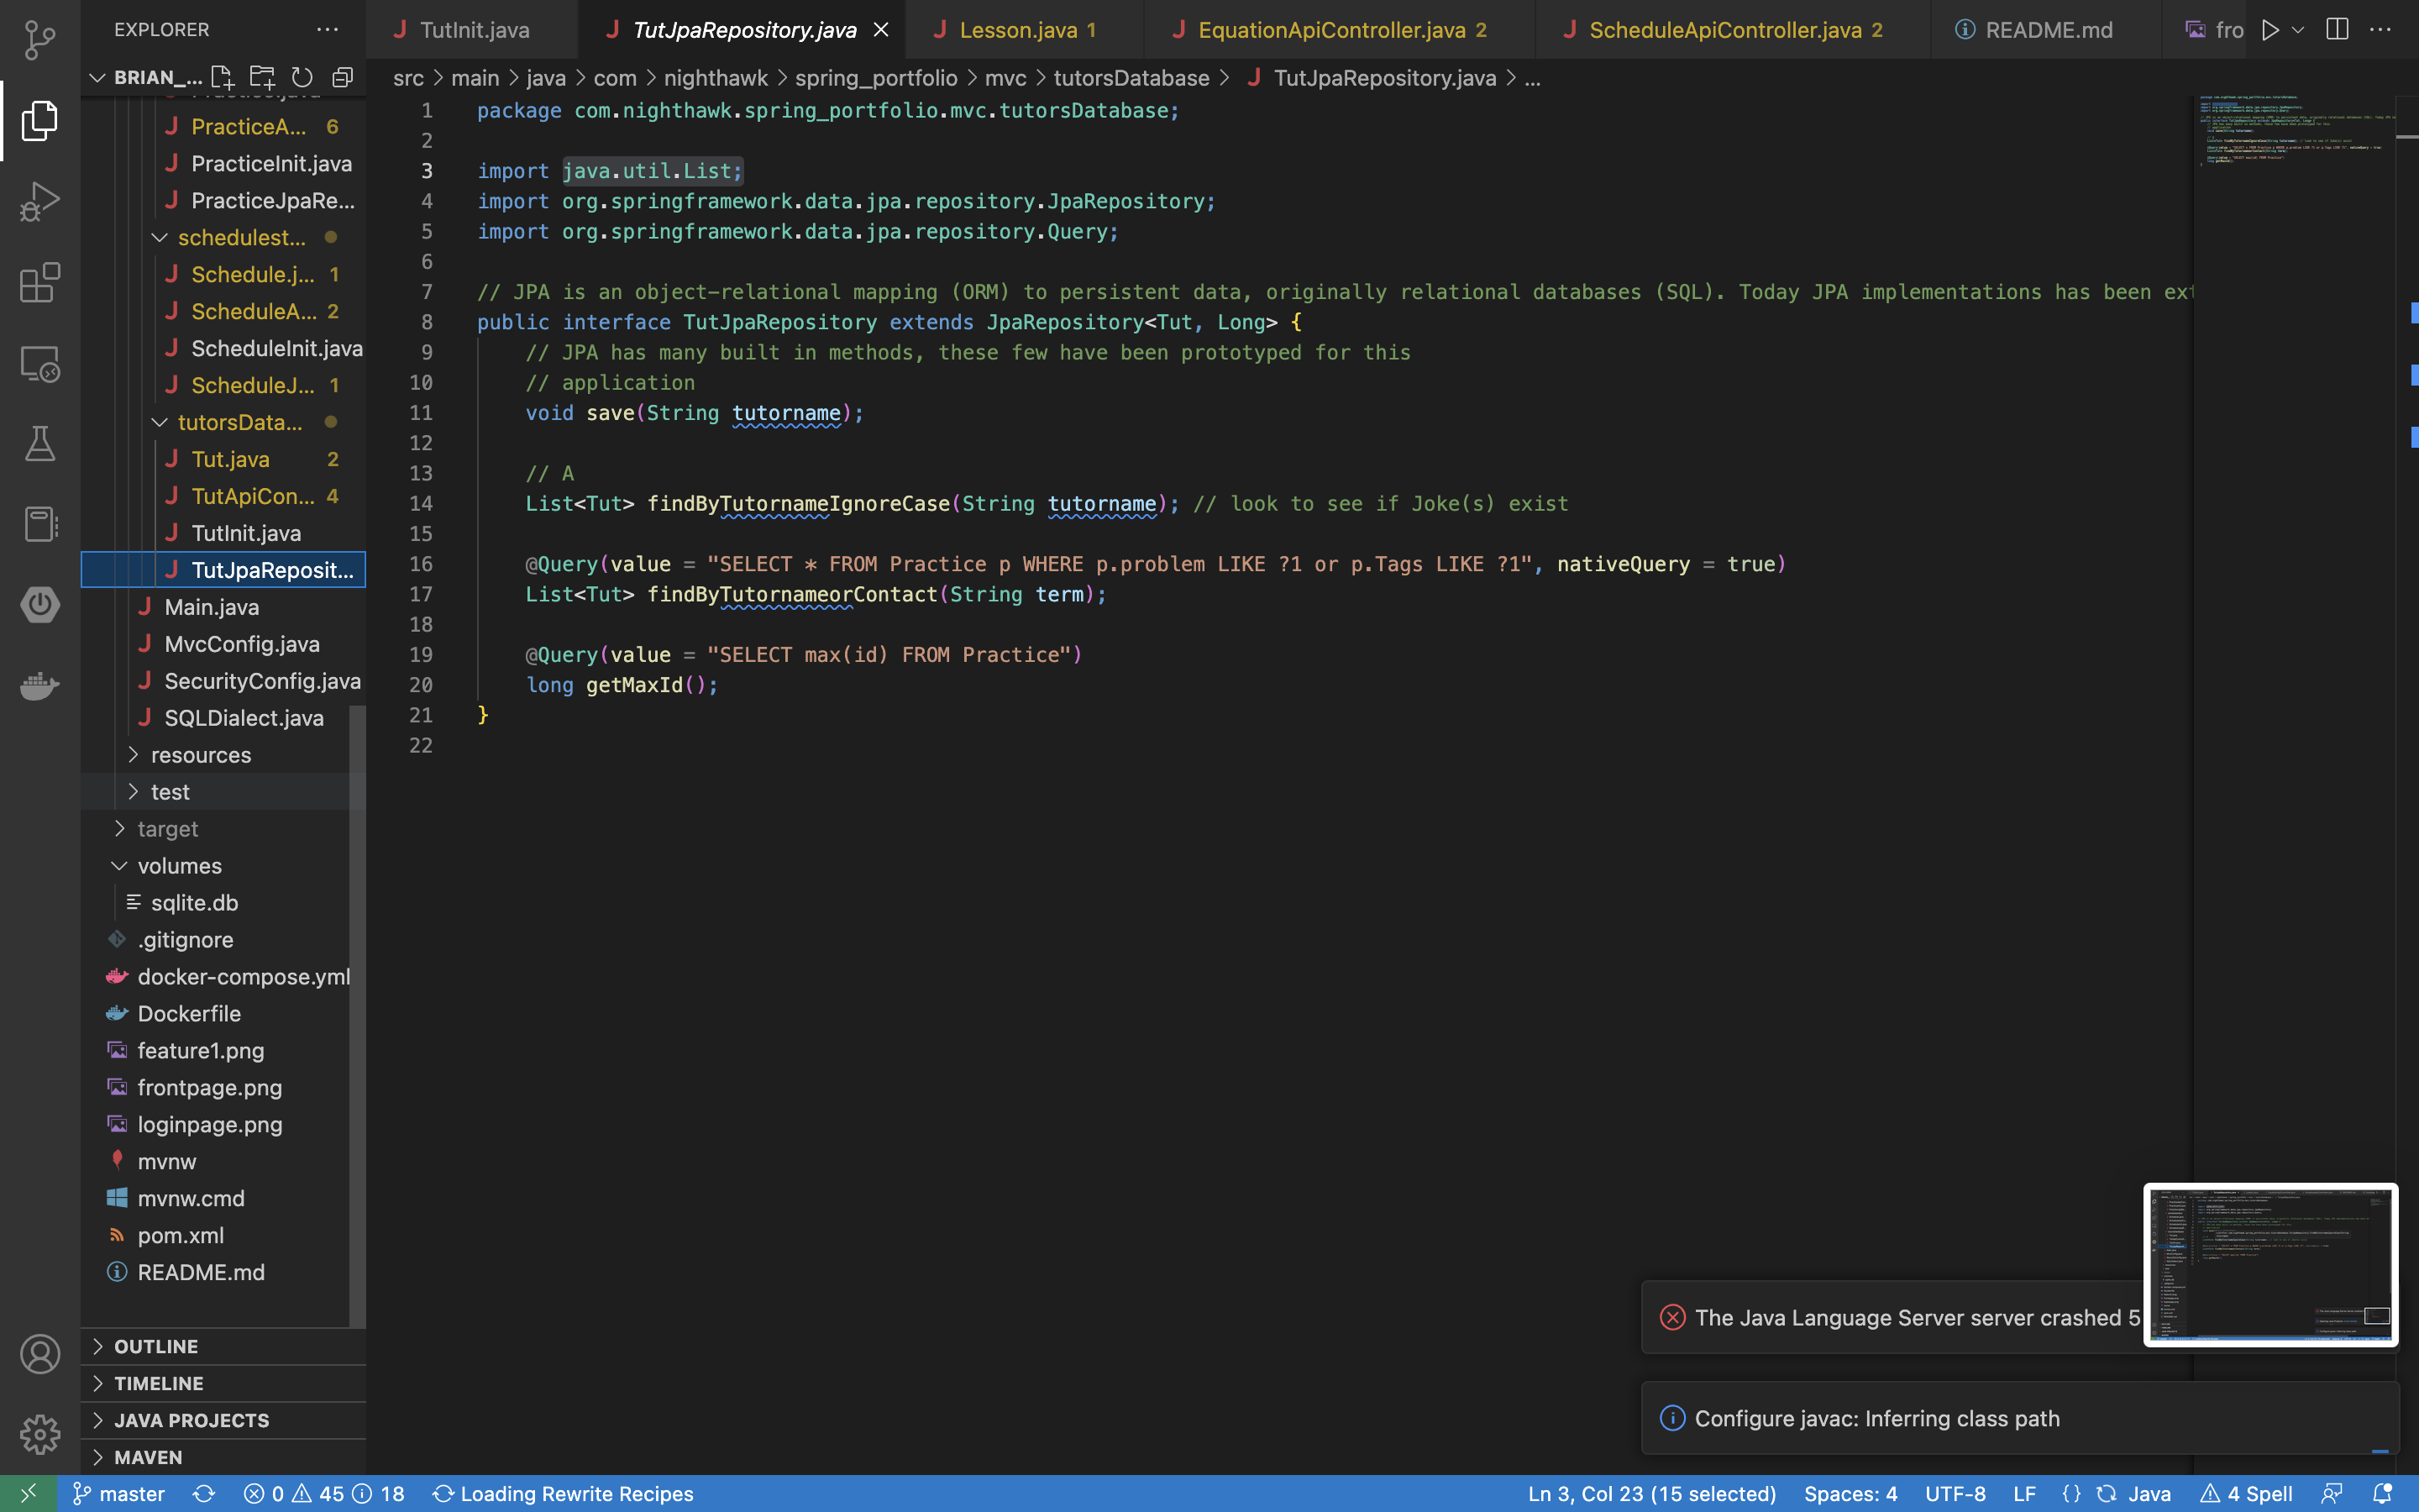Screen dimensions: 2419x1512
Task: Open editor more actions ellipsis
Action: click(2381, 30)
